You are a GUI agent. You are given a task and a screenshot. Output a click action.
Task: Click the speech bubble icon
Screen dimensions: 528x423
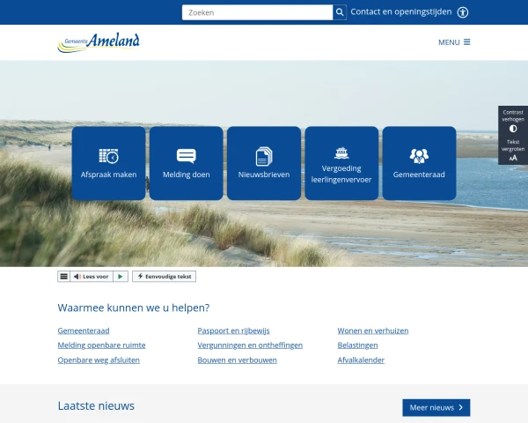[187, 156]
